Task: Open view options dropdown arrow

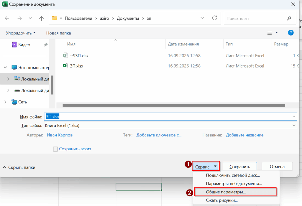Action: tap(277, 33)
